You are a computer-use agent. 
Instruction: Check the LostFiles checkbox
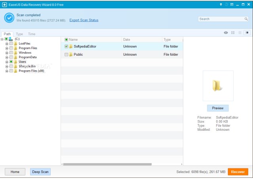pyautogui.click(x=11, y=43)
